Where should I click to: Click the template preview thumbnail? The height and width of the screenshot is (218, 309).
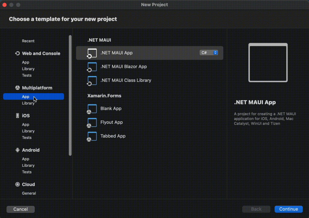[x=268, y=63]
